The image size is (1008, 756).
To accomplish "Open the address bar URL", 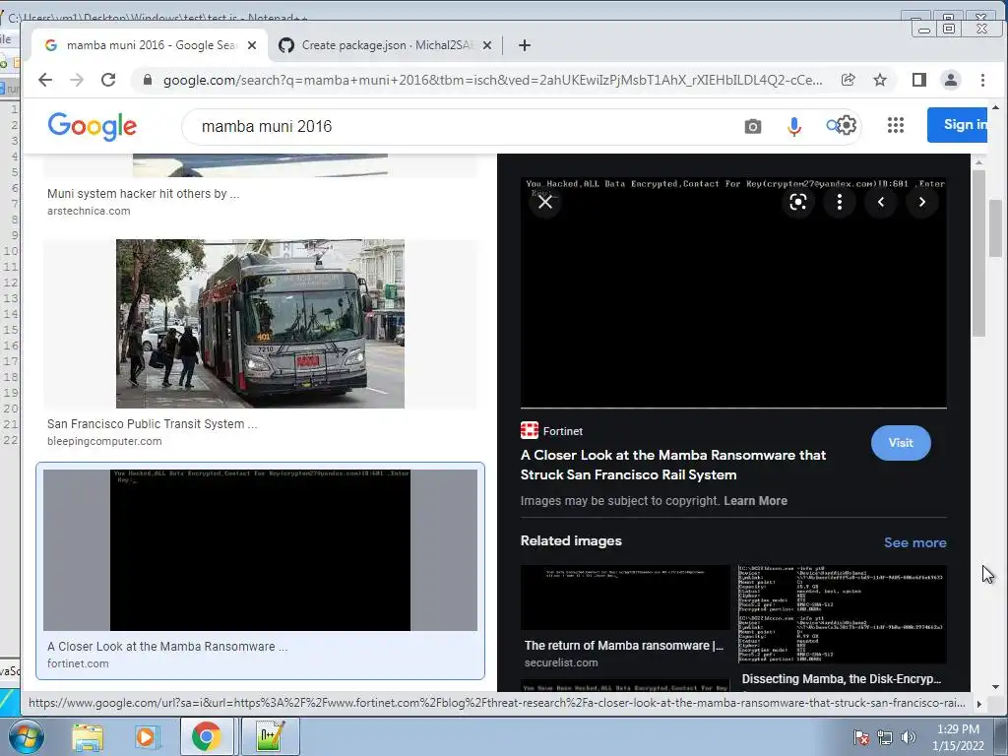I will click(x=492, y=80).
